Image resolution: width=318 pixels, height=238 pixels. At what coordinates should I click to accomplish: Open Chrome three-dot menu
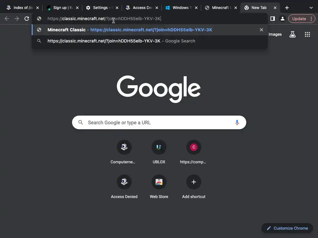311,19
